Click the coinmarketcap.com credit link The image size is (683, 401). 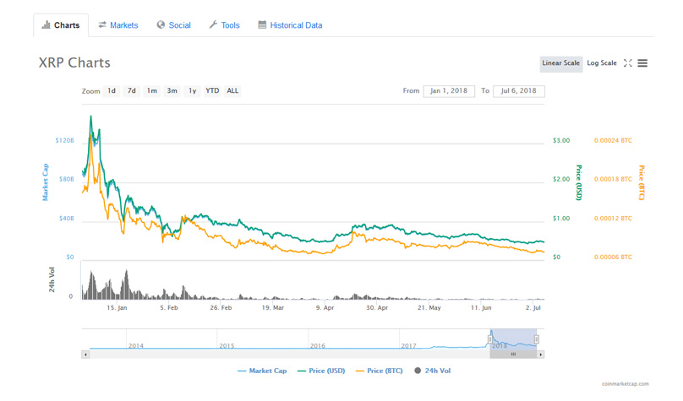point(625,383)
